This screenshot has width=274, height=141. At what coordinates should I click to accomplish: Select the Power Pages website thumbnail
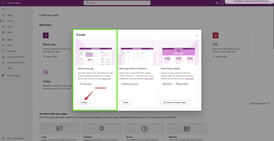[x=178, y=52]
